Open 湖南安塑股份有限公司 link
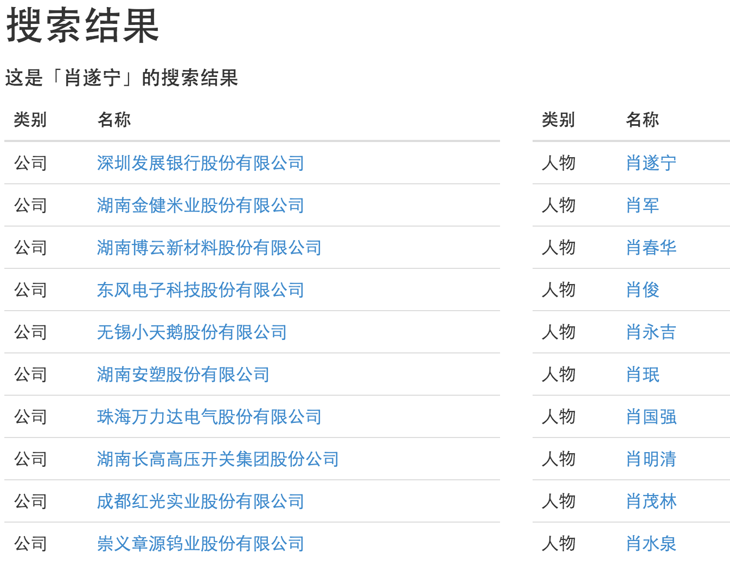Image resolution: width=730 pixels, height=579 pixels. click(x=183, y=375)
